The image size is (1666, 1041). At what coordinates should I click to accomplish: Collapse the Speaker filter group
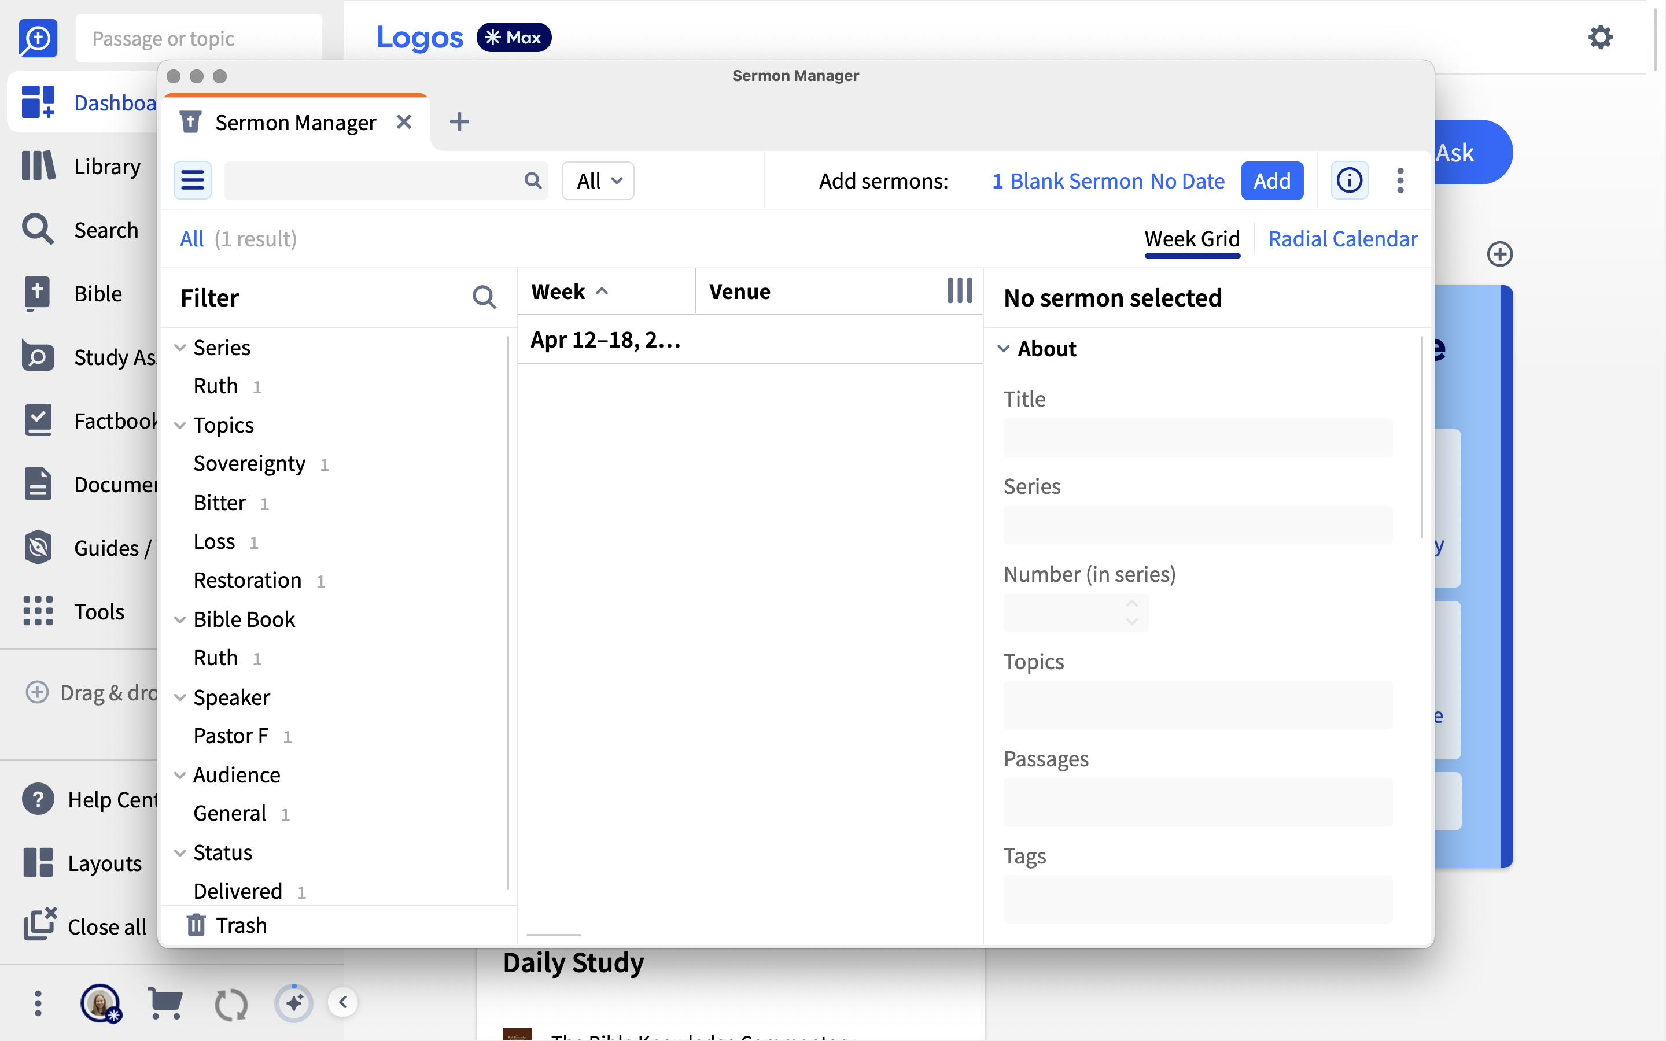180,697
